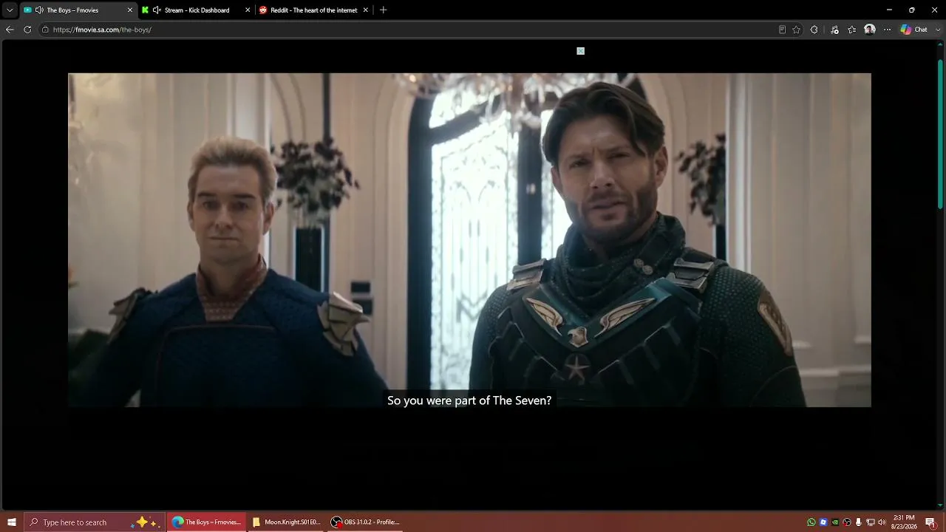
Task: Open the tab search dropdown arrow
Action: [10, 10]
